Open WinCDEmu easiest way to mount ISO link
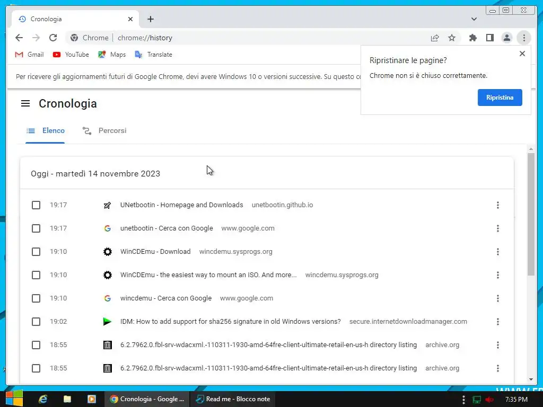Screen dimensions: 543x407 click(208, 275)
